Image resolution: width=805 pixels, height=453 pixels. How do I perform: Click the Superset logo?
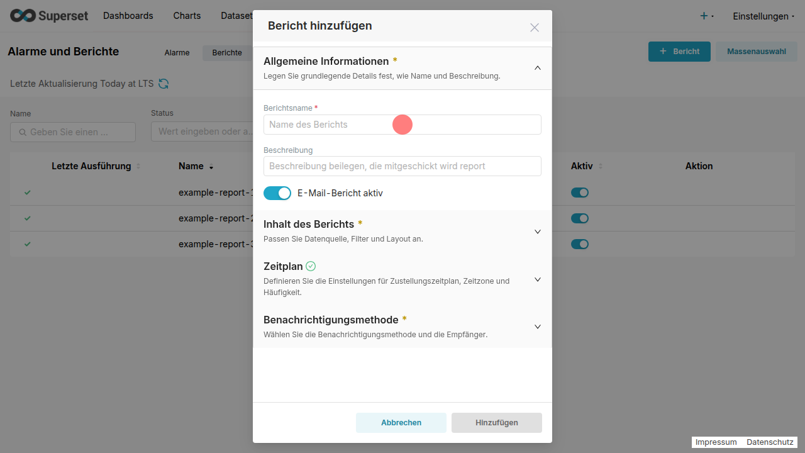(x=49, y=16)
